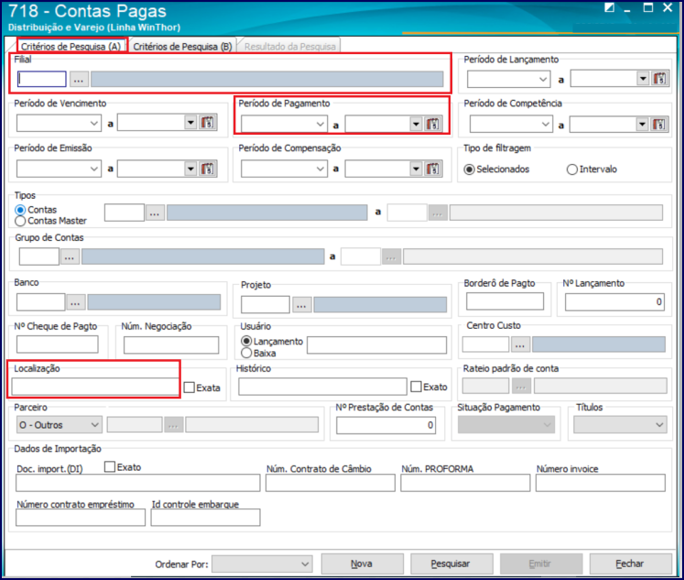Click the Borderô de Pagto field
Image resolution: width=684 pixels, height=580 pixels.
pyautogui.click(x=505, y=301)
